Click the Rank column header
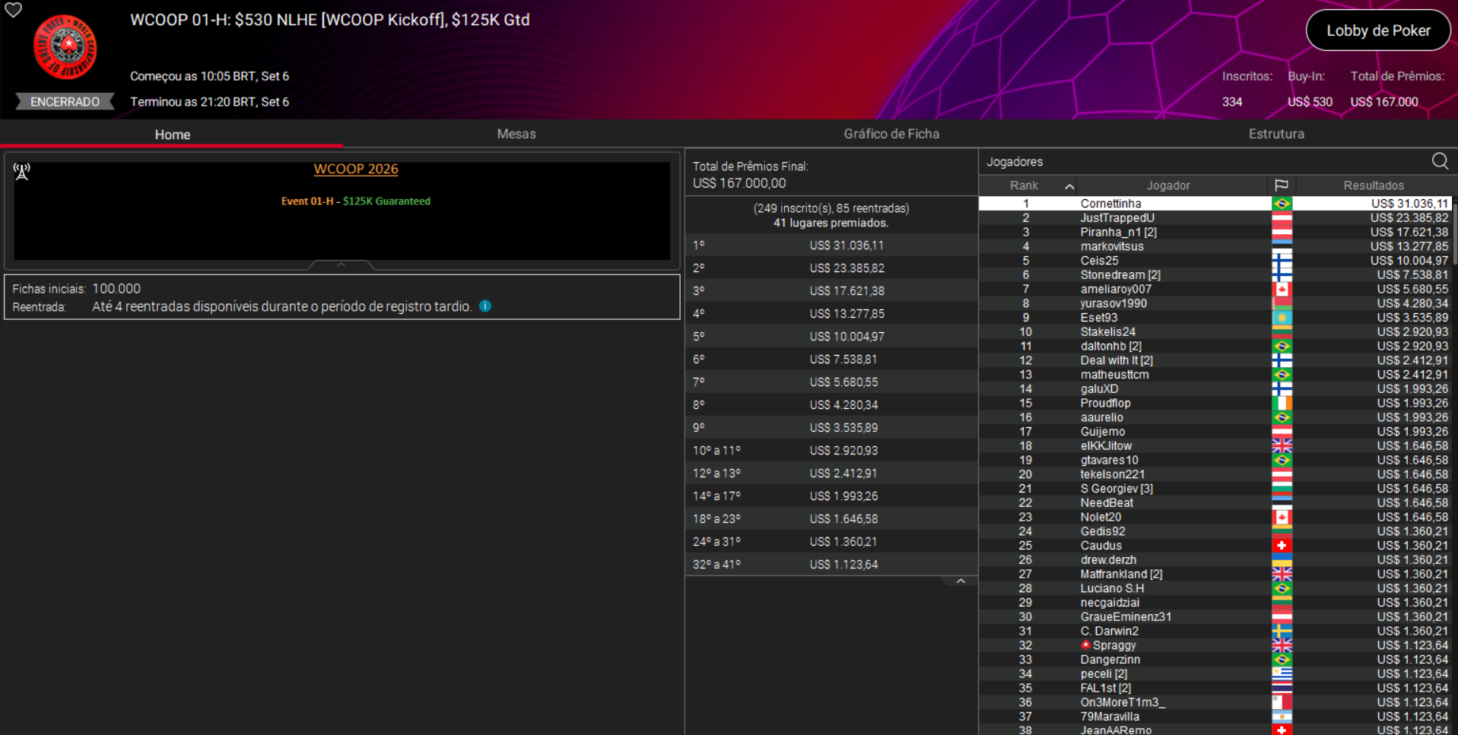Viewport: 1458px width, 735px height. pos(1024,185)
